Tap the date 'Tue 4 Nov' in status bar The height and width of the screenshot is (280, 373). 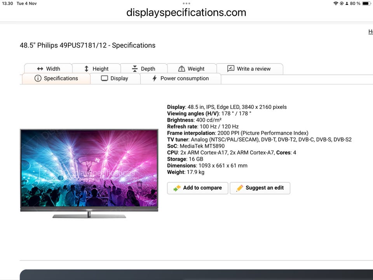point(27,3)
